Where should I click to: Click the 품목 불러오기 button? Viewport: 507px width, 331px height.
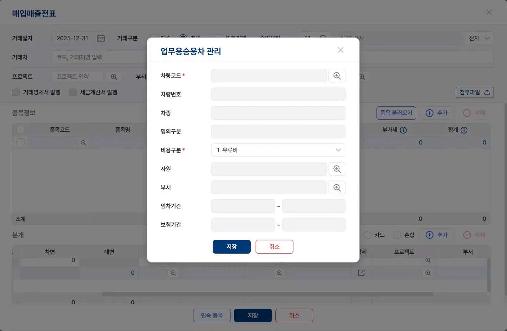click(396, 113)
